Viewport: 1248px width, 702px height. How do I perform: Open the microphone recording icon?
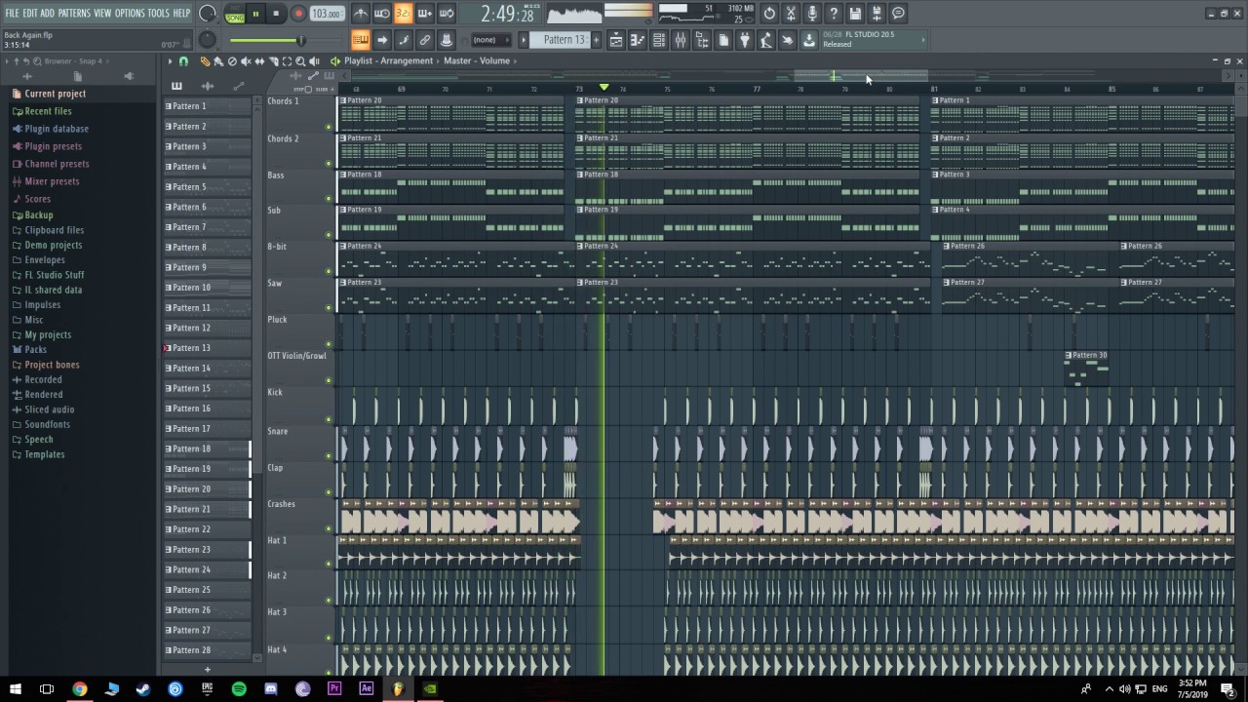click(x=812, y=14)
